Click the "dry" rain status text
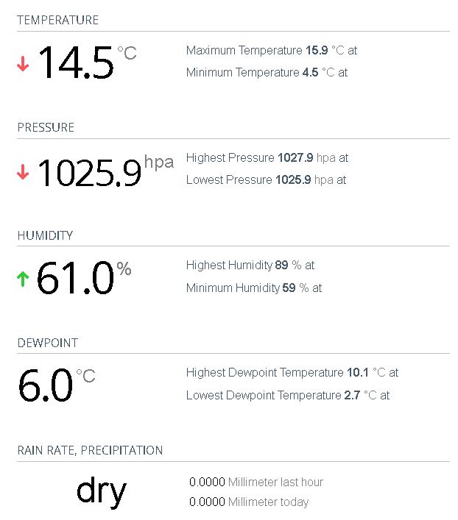This screenshot has height=520, width=458. (102, 491)
